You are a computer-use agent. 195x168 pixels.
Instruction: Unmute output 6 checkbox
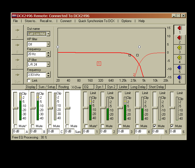coord(172,126)
